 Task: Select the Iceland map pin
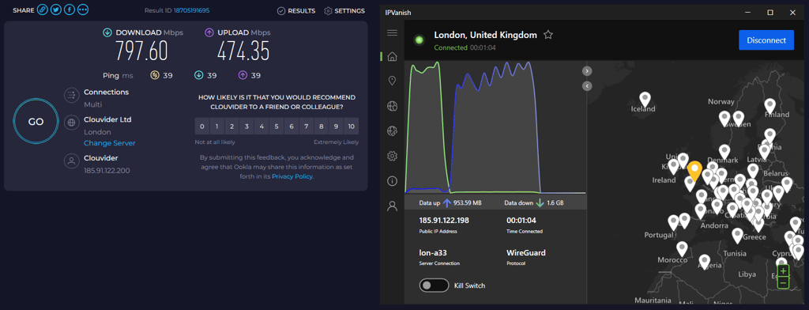pos(645,99)
